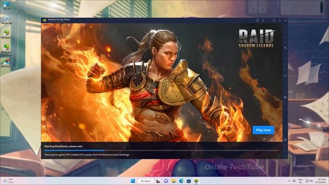Screen dimensions: 329x185
Task: Click the BlueStacks logo in title bar
Action: tap(45, 20)
